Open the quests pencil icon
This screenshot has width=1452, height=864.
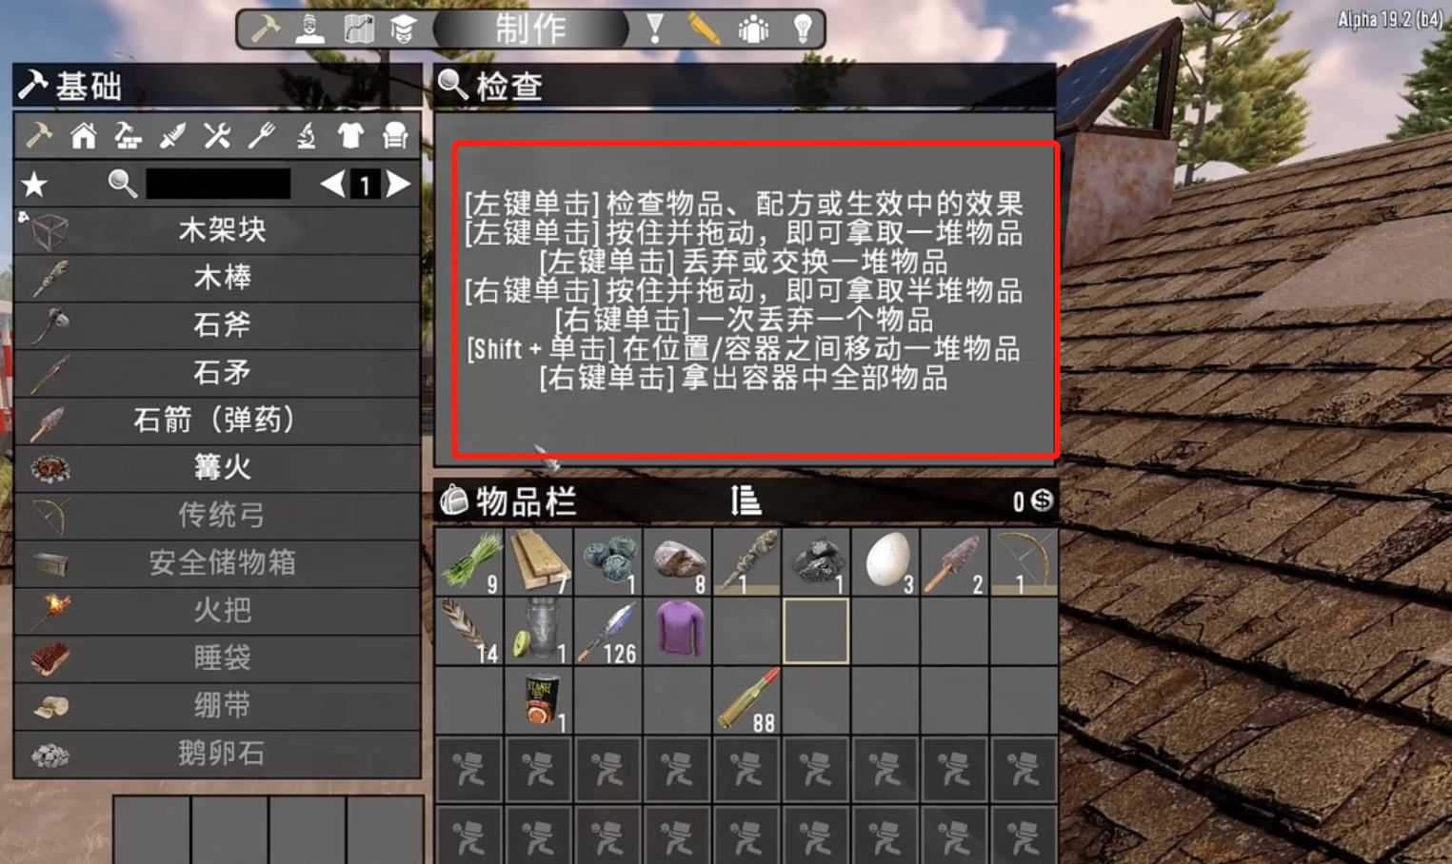(x=705, y=29)
